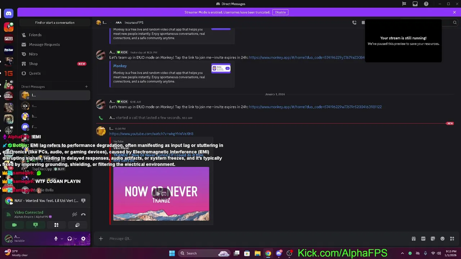Open Google Chrome from taskbar
Viewport: 461px width, 259px height.
coord(268,253)
